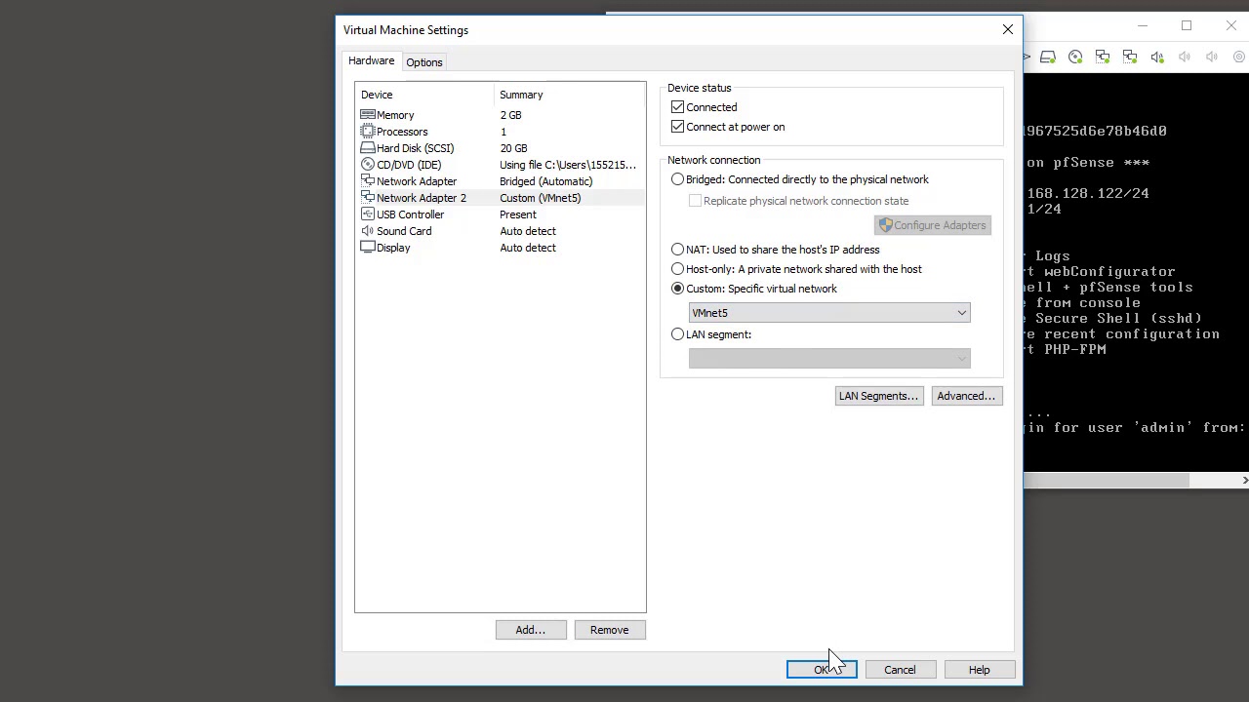Remove the selected device
The height and width of the screenshot is (702, 1249).
click(x=610, y=630)
